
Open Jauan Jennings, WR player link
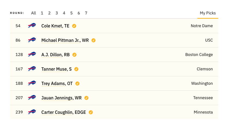tap(62, 98)
